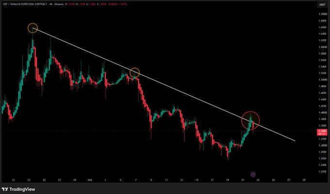Click the red current price label

pyautogui.click(x=322, y=132)
